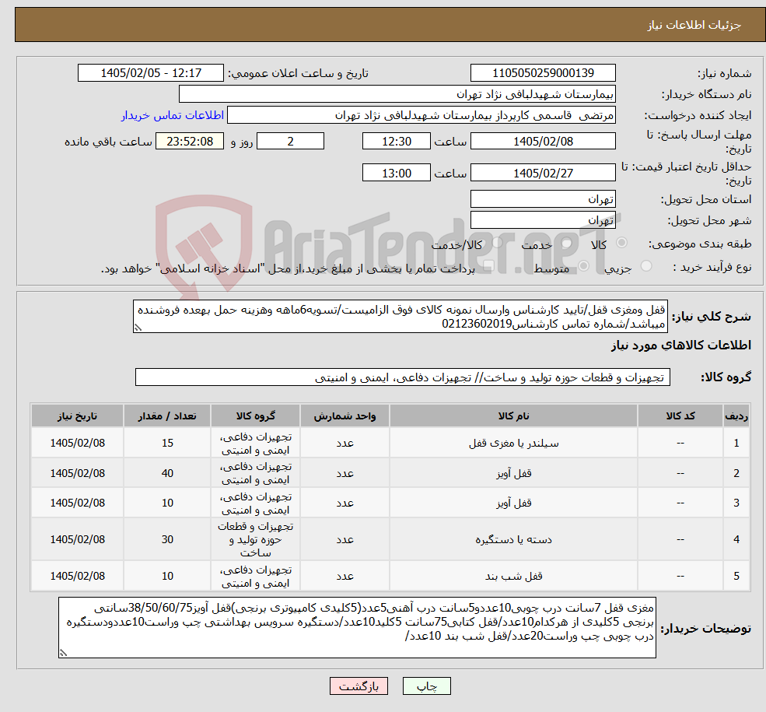766x712 pixels.
Task: Click the need number field 1105050259000139
Action: point(543,73)
